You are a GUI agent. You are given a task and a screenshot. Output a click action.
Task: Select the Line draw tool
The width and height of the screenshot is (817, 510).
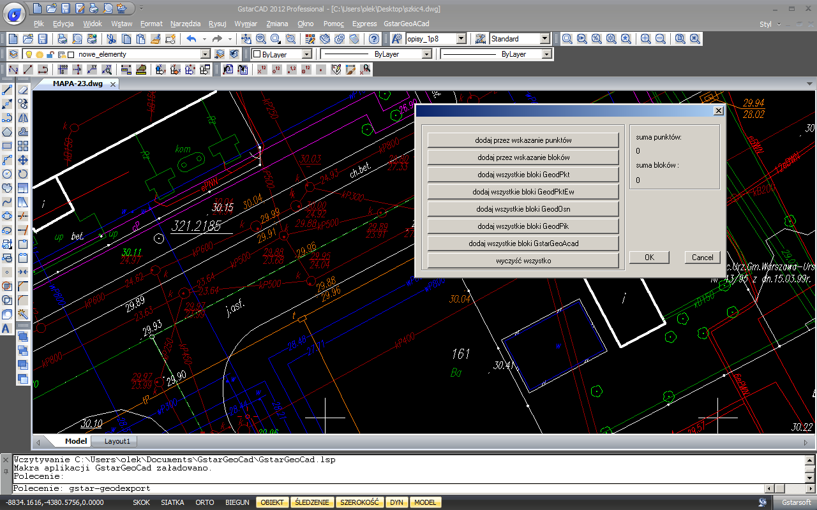tap(7, 90)
